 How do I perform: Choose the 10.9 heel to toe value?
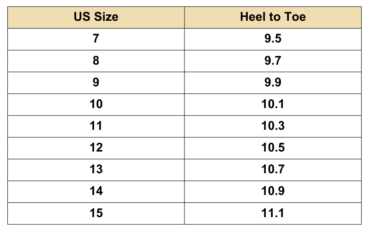click(273, 191)
